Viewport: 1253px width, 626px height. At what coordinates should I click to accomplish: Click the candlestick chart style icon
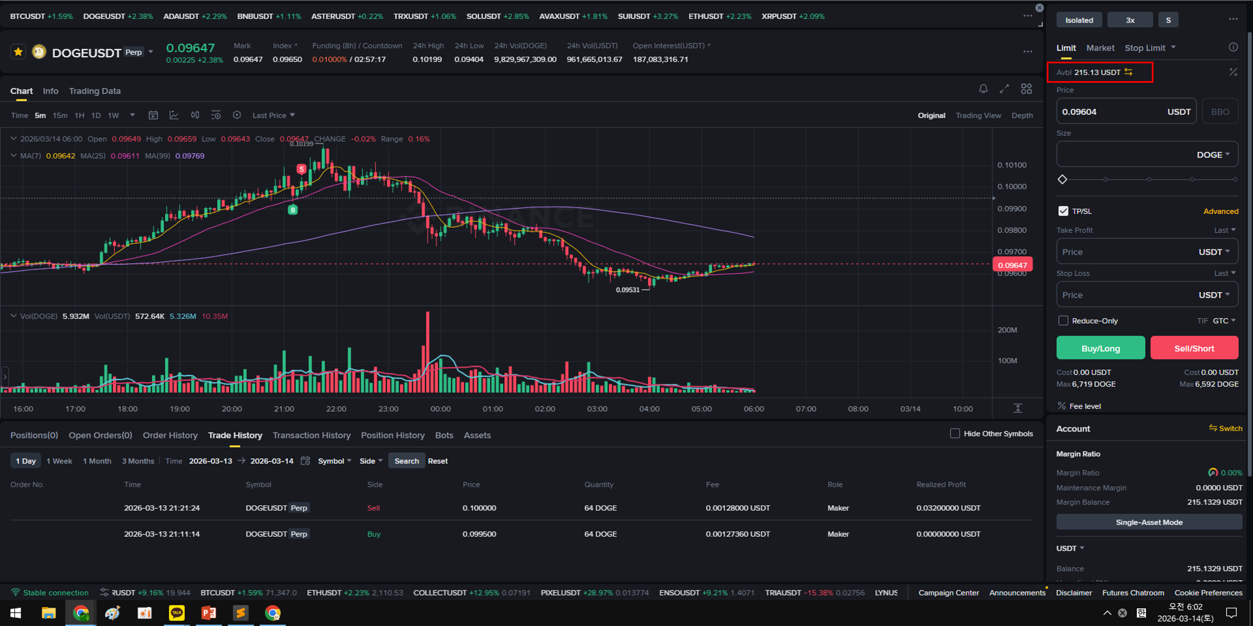point(195,115)
